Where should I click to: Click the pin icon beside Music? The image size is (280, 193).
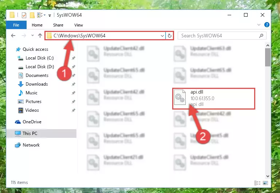(74, 93)
